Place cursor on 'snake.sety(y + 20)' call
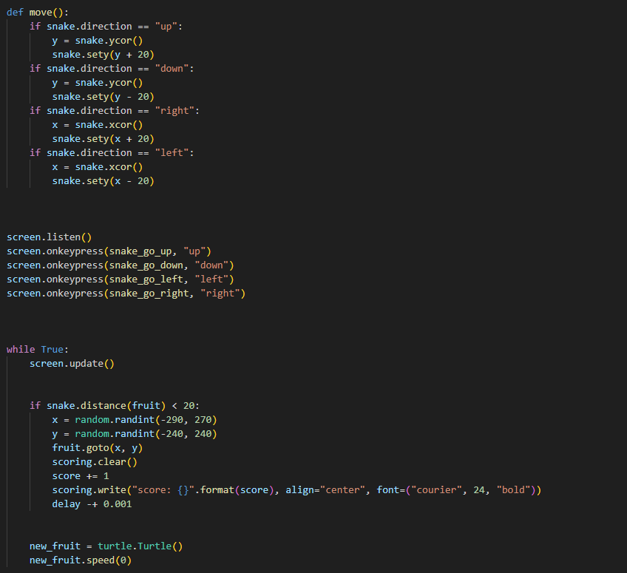This screenshot has width=627, height=573. point(103,54)
